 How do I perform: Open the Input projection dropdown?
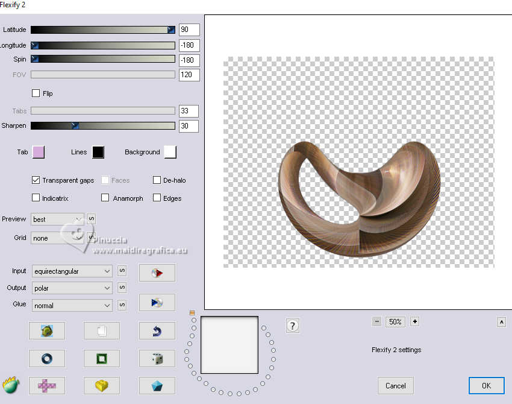point(72,271)
